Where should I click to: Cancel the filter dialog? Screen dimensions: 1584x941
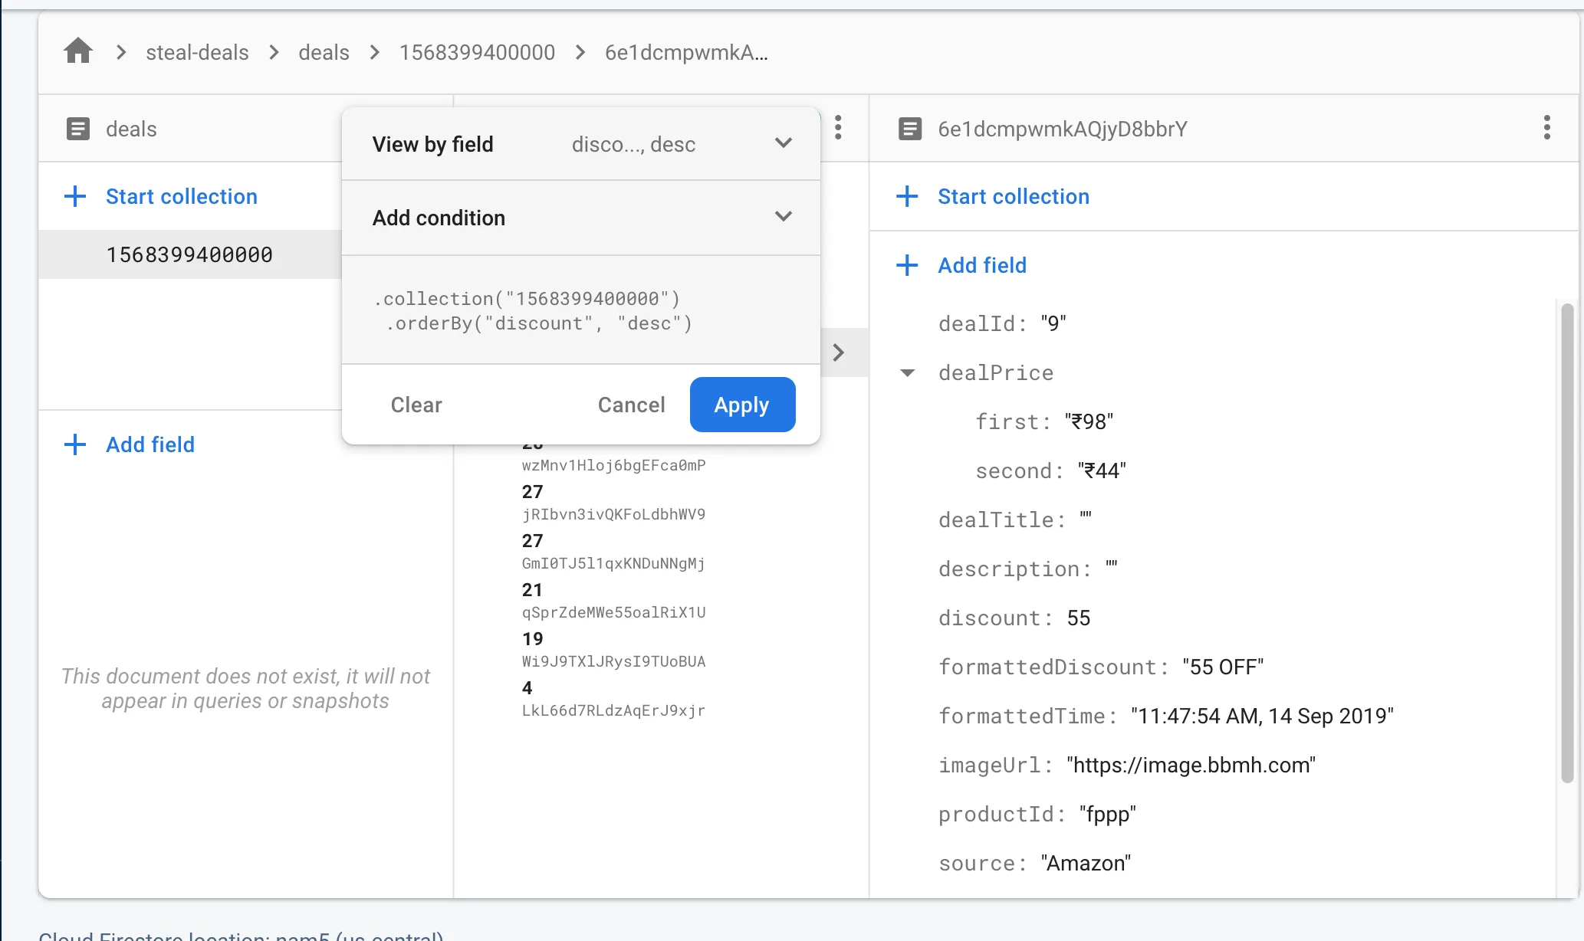[631, 405]
